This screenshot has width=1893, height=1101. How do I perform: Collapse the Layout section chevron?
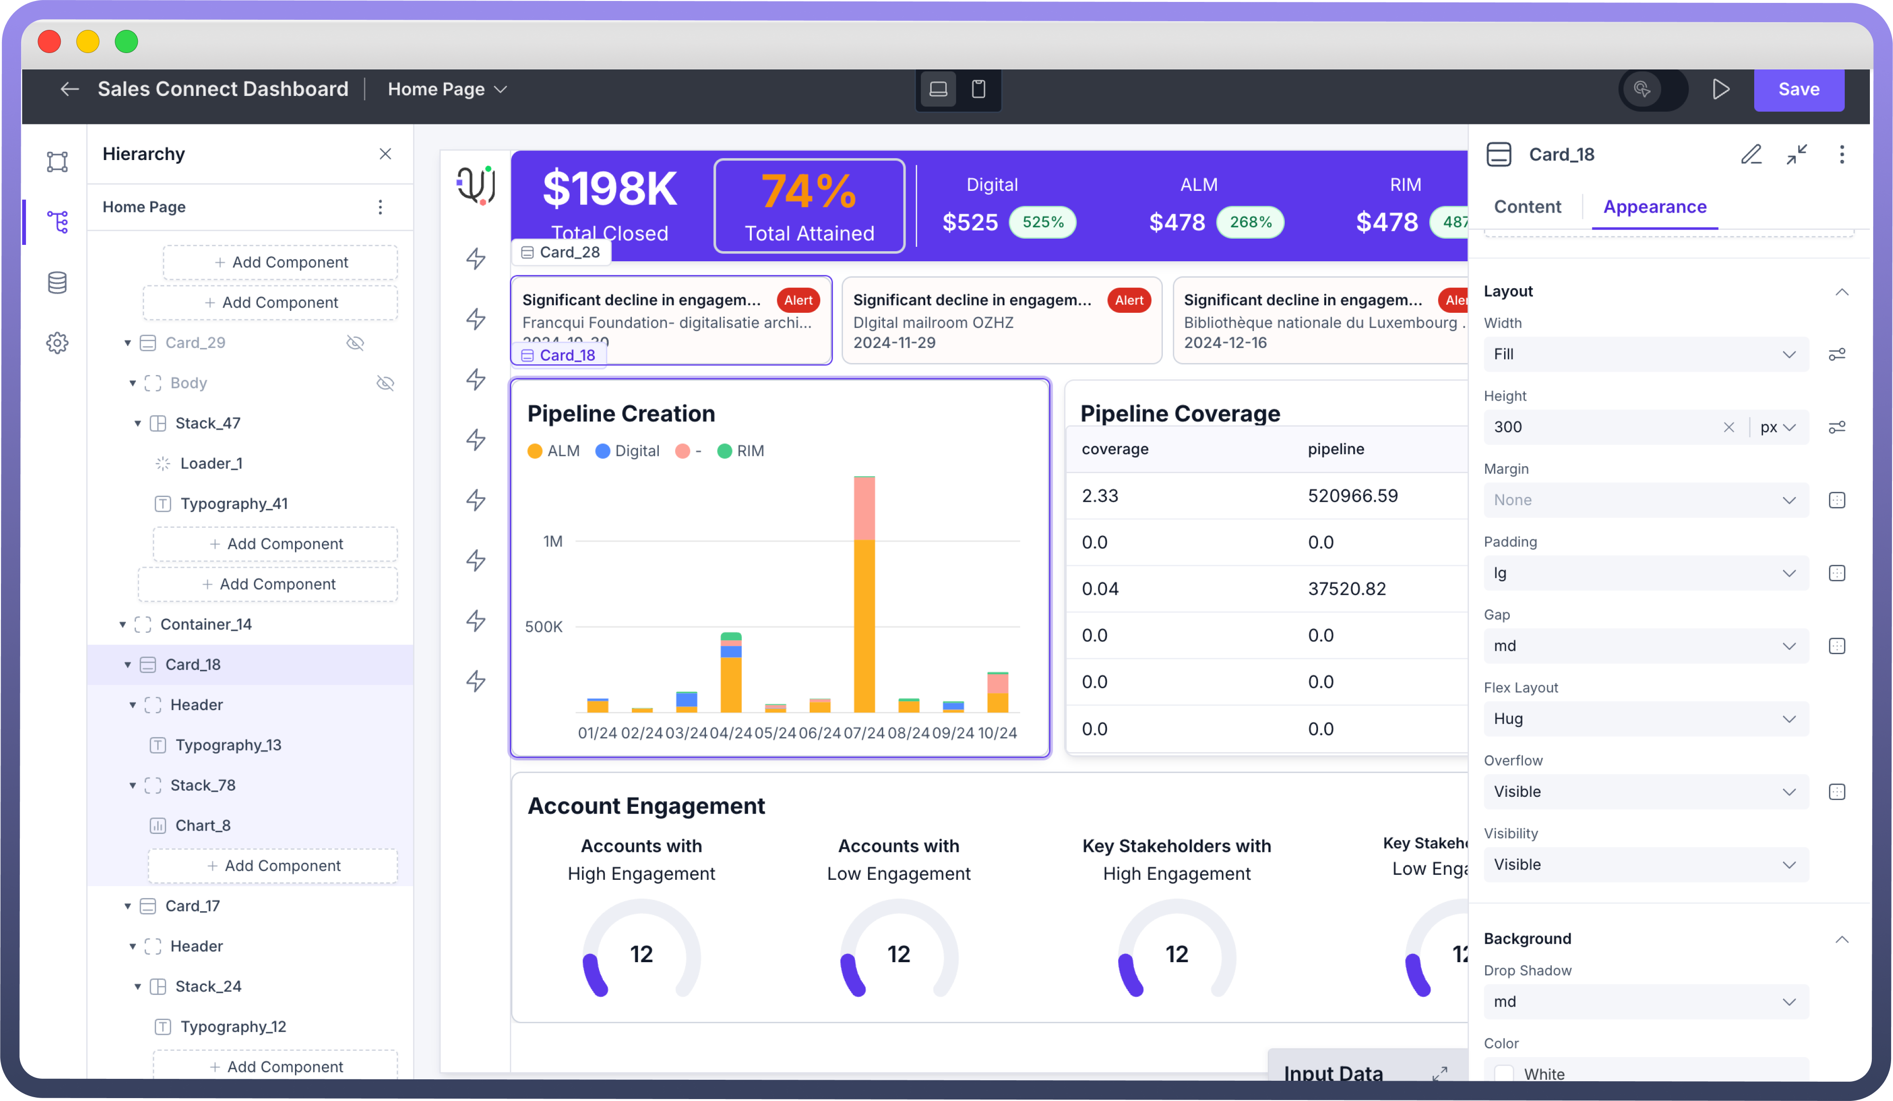pyautogui.click(x=1841, y=292)
